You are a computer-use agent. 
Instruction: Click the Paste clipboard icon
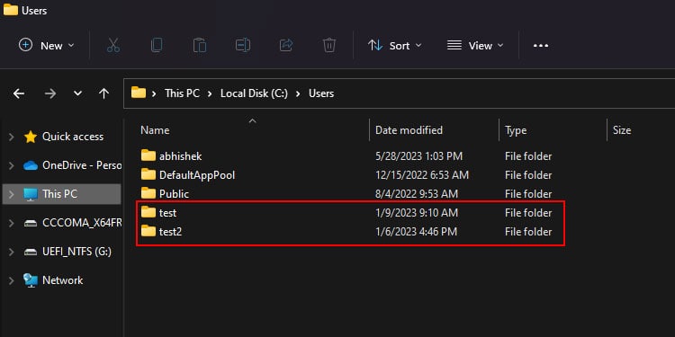pyautogui.click(x=200, y=45)
